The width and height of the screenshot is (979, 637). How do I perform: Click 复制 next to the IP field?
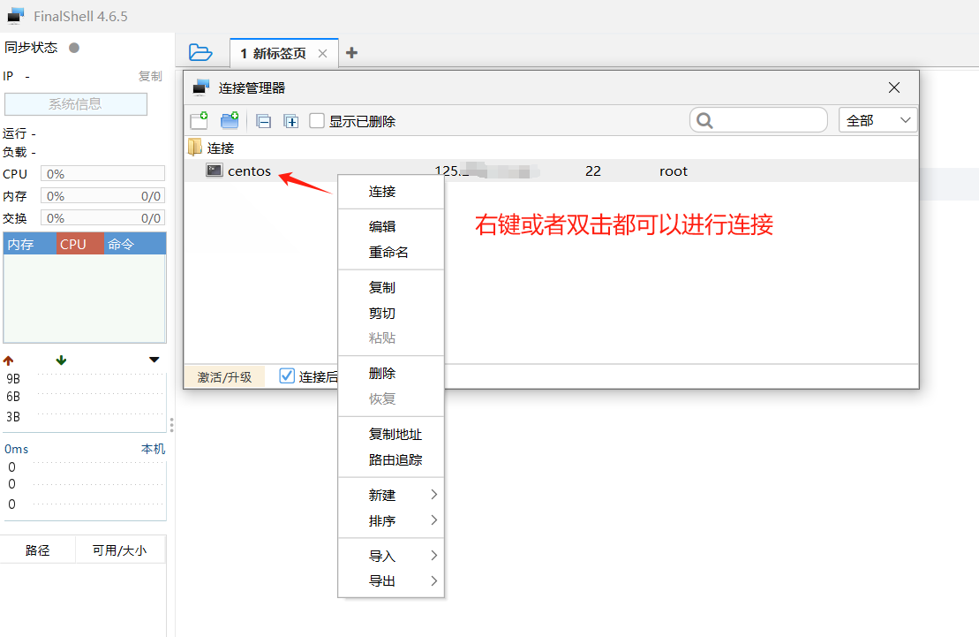[150, 76]
